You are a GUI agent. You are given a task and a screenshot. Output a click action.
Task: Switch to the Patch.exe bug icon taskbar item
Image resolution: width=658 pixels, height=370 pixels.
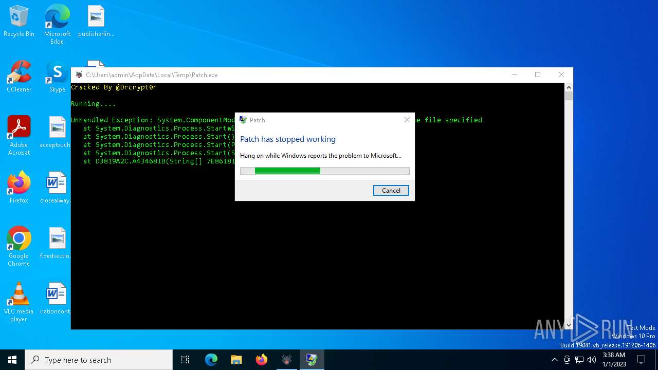coord(287,360)
